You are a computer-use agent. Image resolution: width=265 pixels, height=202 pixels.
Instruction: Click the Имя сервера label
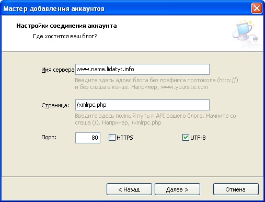pyautogui.click(x=57, y=70)
